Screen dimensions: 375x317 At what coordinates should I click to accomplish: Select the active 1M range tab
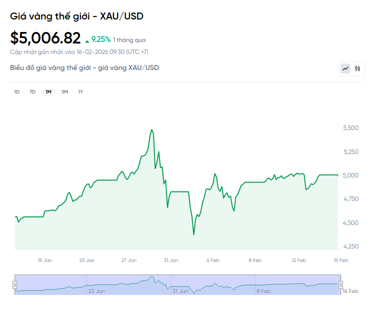[48, 91]
